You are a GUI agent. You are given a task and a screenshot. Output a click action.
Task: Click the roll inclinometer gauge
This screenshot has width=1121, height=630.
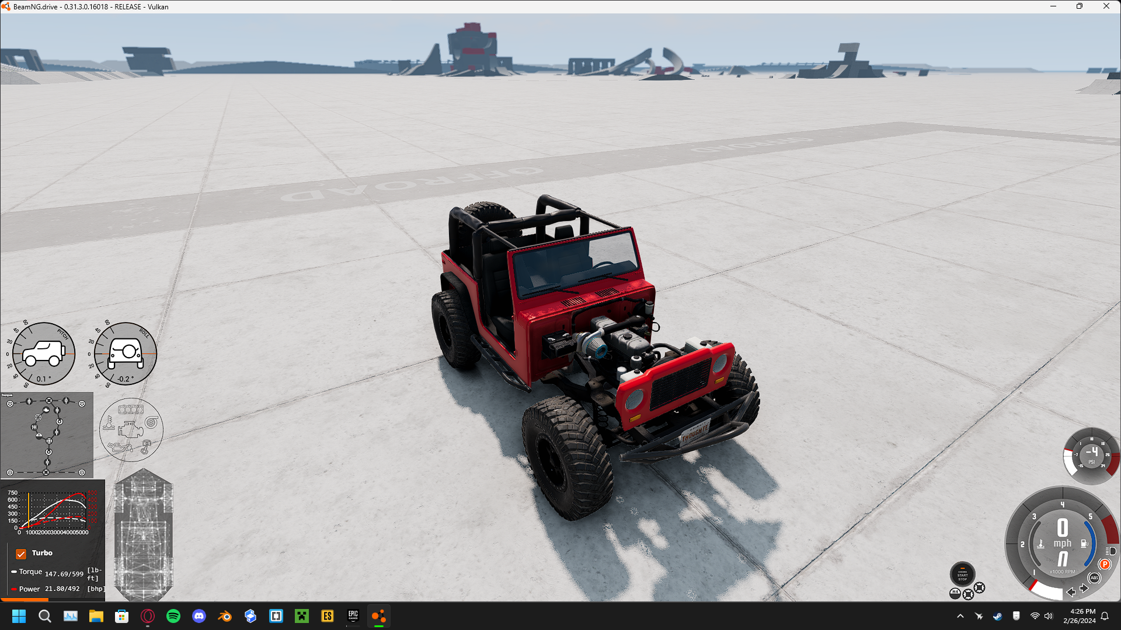pyautogui.click(x=126, y=353)
